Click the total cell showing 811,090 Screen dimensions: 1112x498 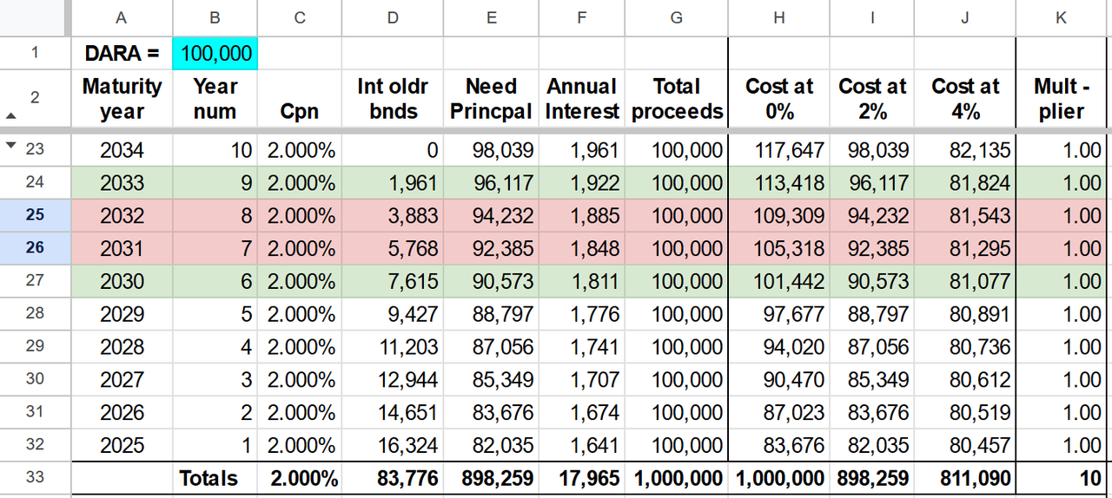coord(965,478)
